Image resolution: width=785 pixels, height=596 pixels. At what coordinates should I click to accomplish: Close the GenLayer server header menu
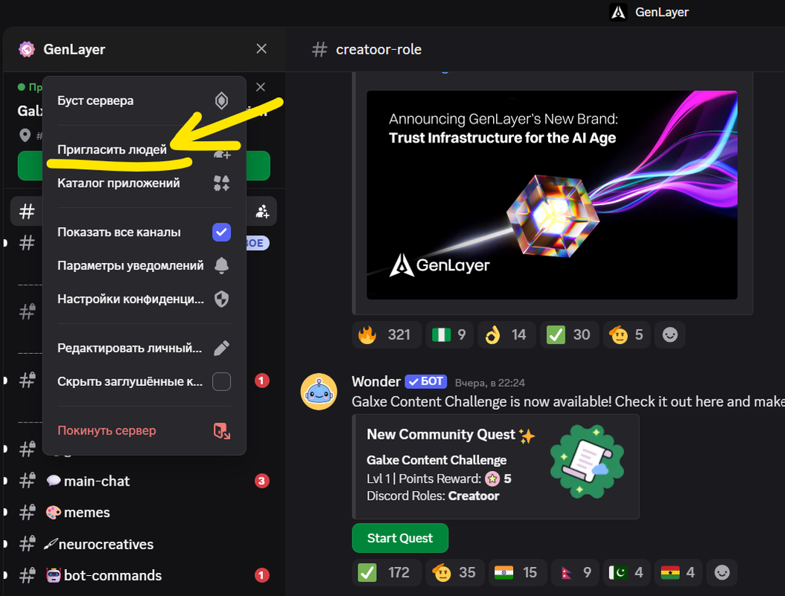click(261, 48)
